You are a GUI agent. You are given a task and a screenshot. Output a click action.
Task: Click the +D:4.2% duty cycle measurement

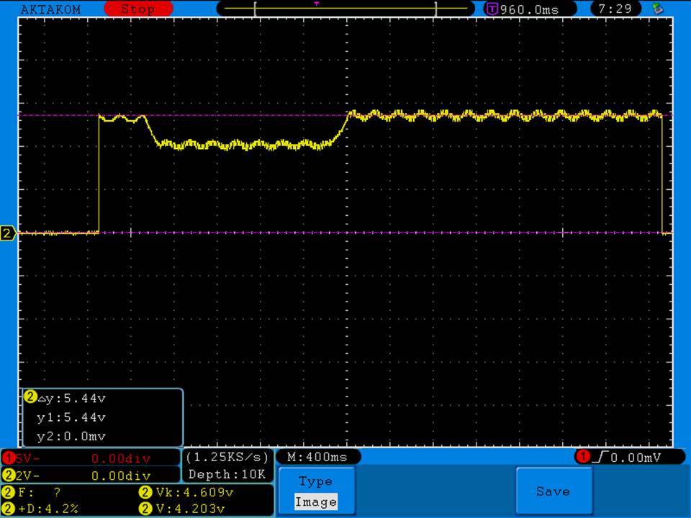click(47, 509)
